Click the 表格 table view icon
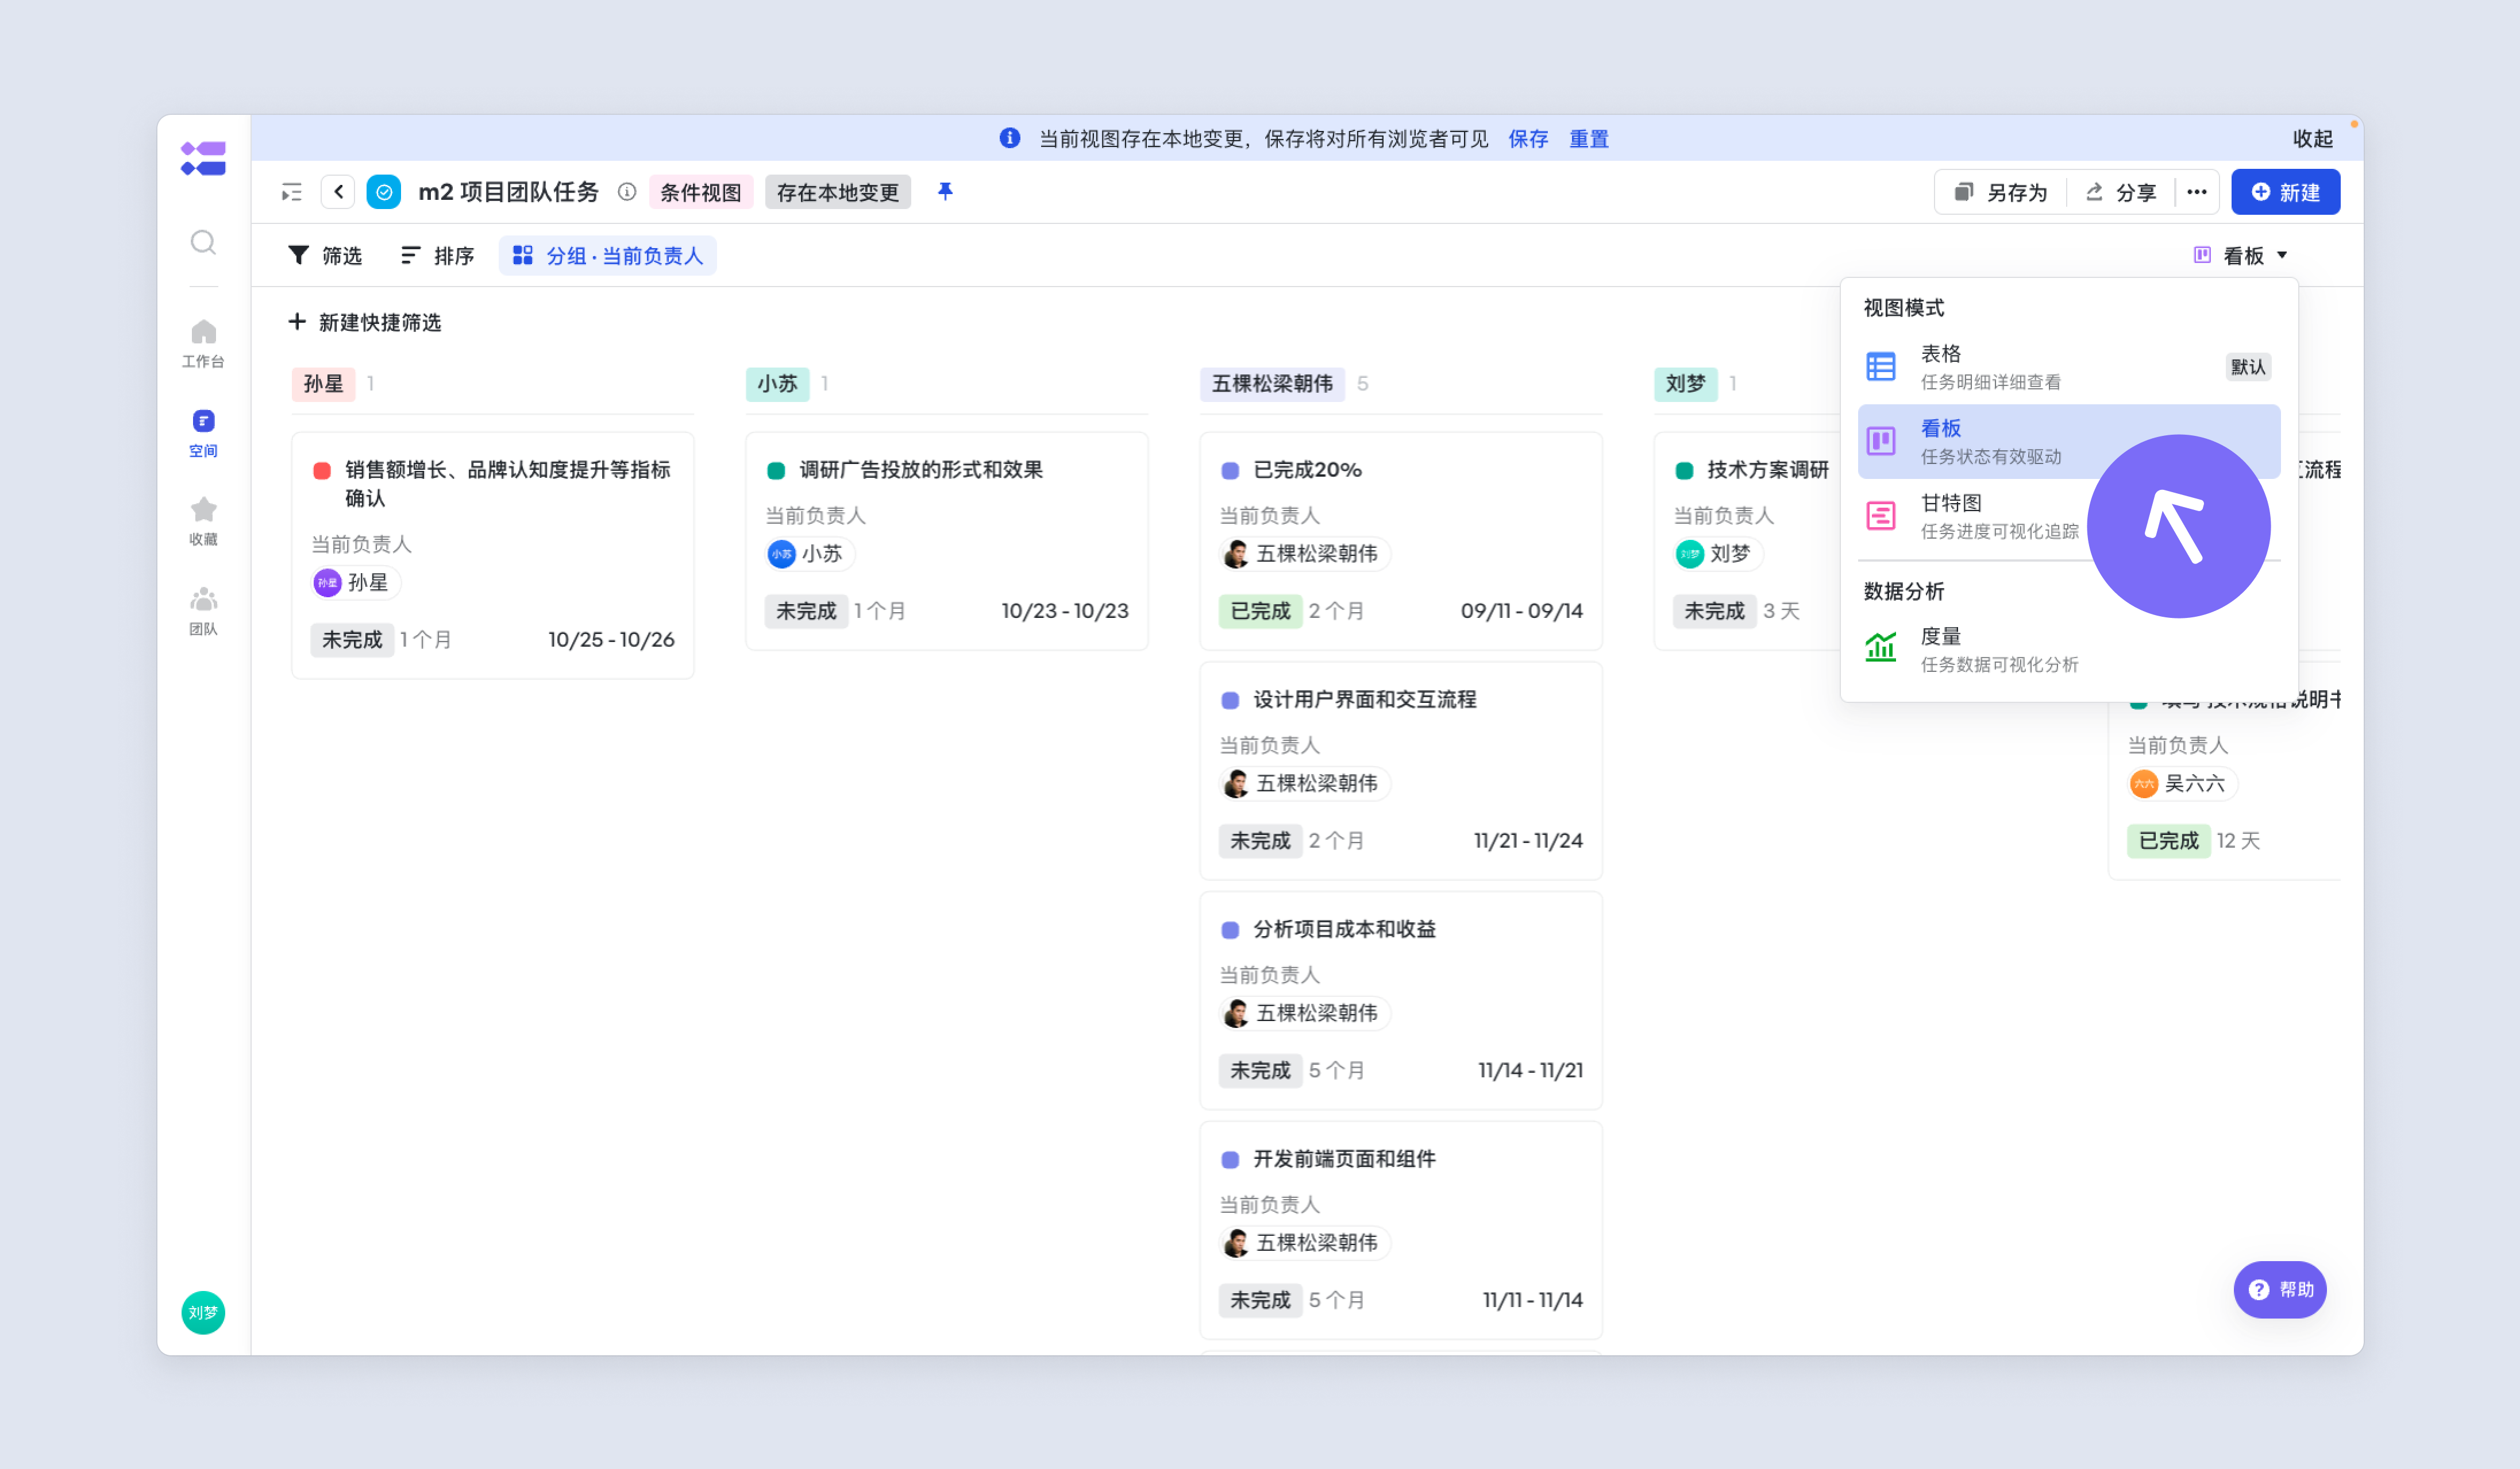This screenshot has height=1469, width=2520. click(1881, 367)
